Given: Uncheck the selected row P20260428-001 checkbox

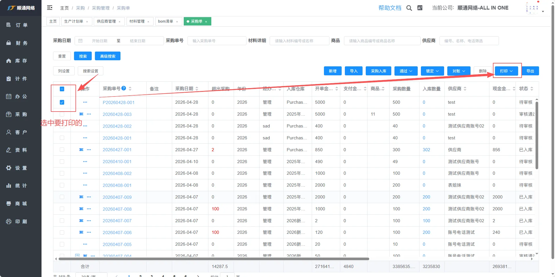Looking at the screenshot, I should (62, 102).
